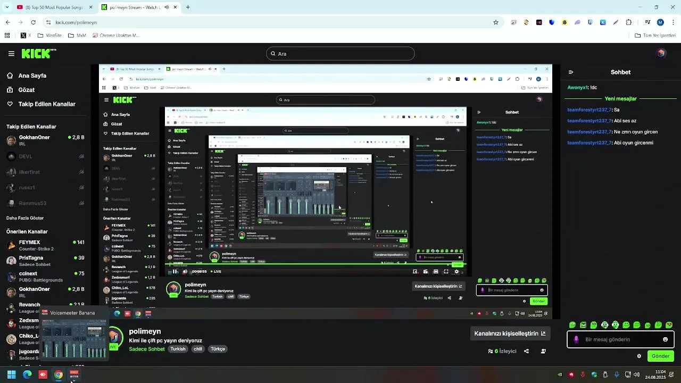Open the Ana Sayfa home link

tap(27, 76)
